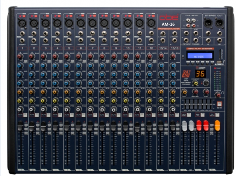This screenshot has width=236, height=176.
Task: Click the blue NO DISK display screen
Action: 200,56
